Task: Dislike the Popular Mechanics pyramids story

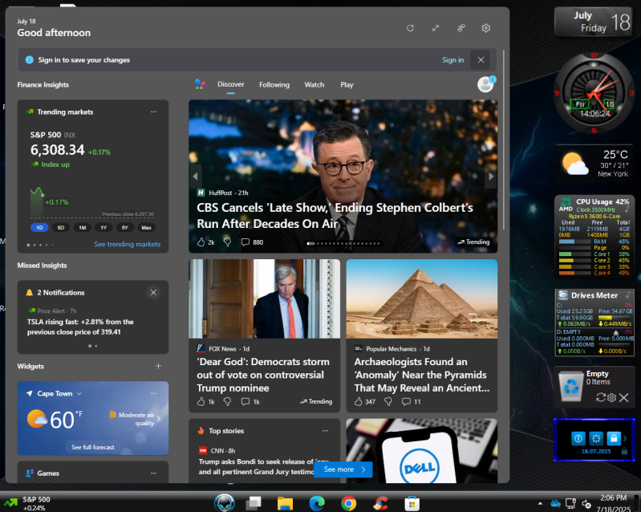Action: click(388, 401)
